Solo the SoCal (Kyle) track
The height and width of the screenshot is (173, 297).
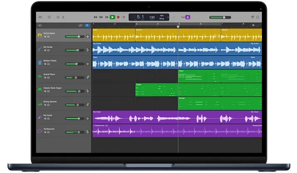click(x=49, y=37)
